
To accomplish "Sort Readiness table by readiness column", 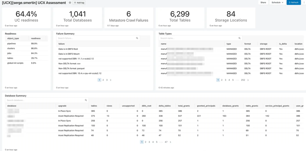I will coord(37,38).
